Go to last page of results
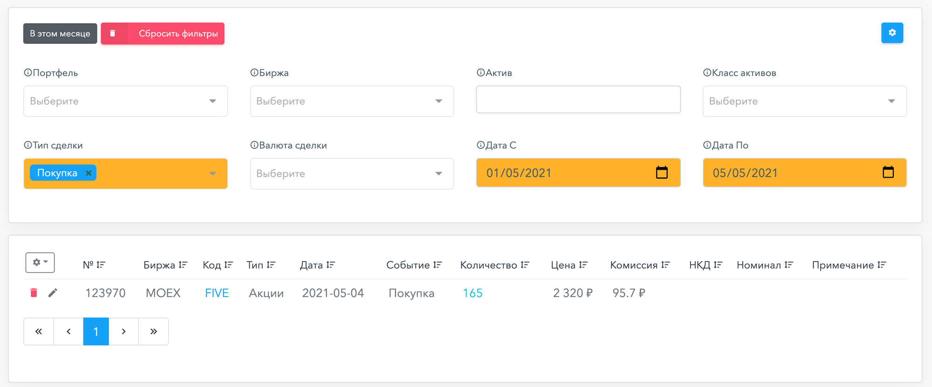Viewport: 932px width, 387px height. coord(153,332)
